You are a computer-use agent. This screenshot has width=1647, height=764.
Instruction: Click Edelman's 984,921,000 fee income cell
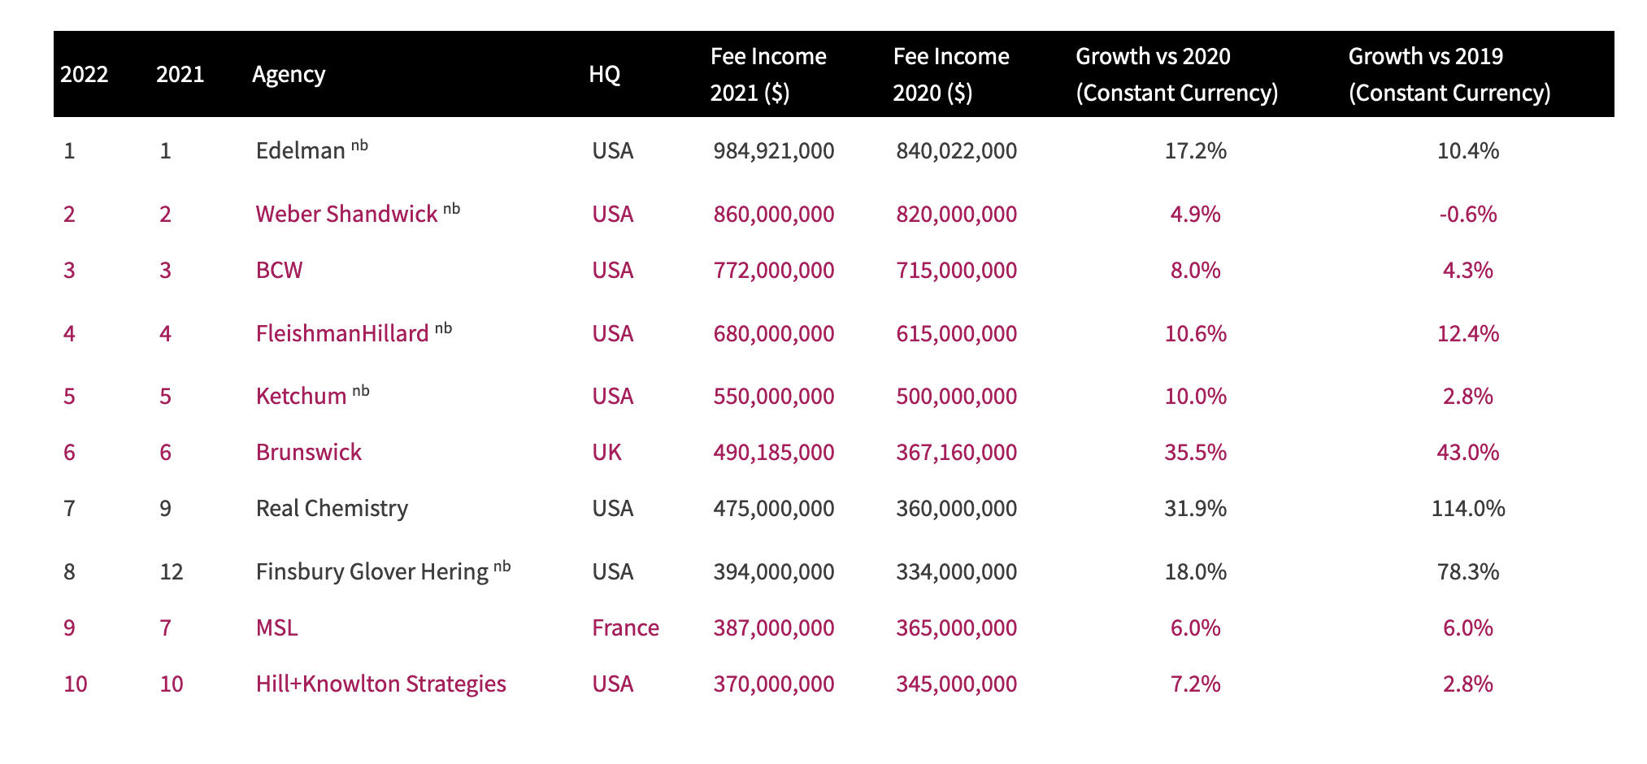(773, 151)
